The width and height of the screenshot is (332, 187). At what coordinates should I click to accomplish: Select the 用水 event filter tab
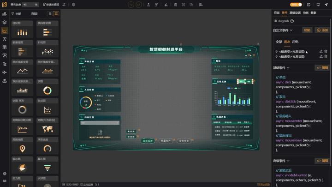coord(287,42)
